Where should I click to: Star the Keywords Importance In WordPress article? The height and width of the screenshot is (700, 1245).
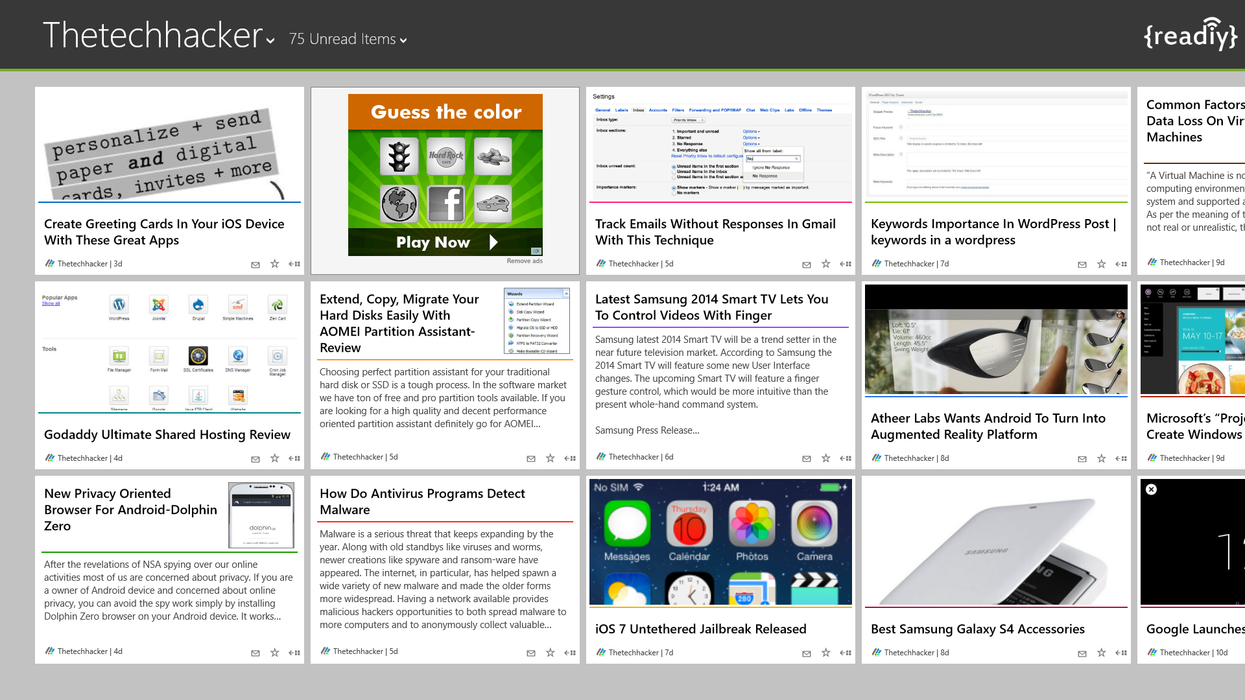[x=1102, y=264]
